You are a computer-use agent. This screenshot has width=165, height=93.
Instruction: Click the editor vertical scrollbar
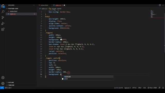(x=164, y=32)
